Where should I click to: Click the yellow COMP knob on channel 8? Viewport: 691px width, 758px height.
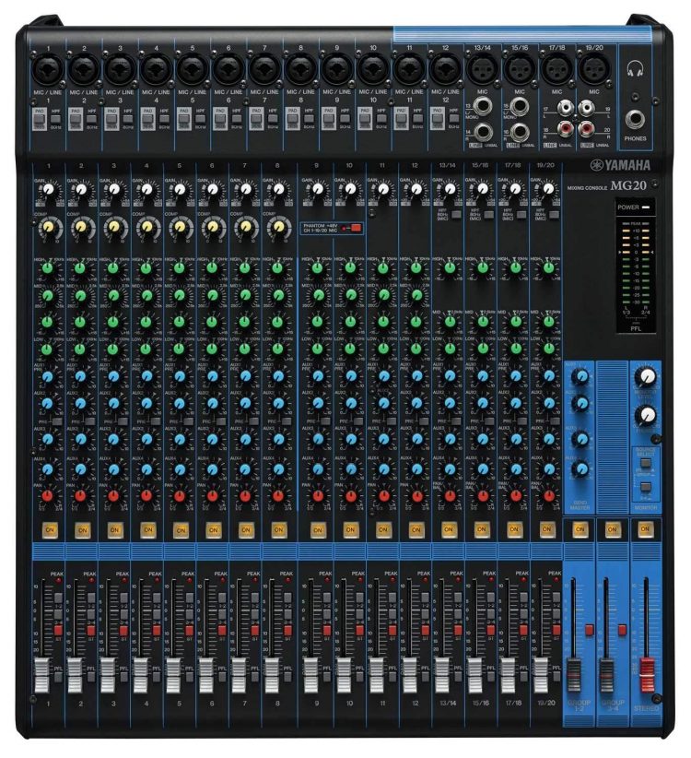coord(277,227)
